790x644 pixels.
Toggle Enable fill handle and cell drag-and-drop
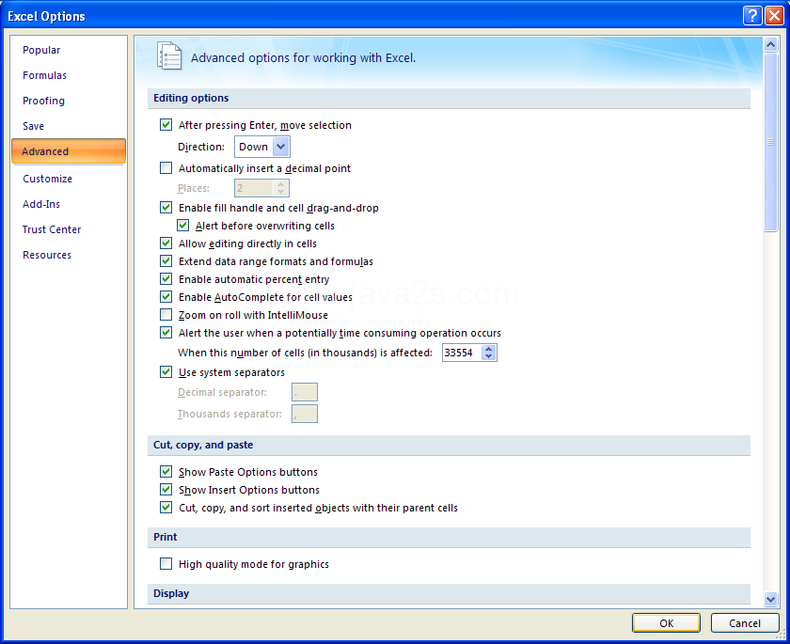pyautogui.click(x=166, y=208)
